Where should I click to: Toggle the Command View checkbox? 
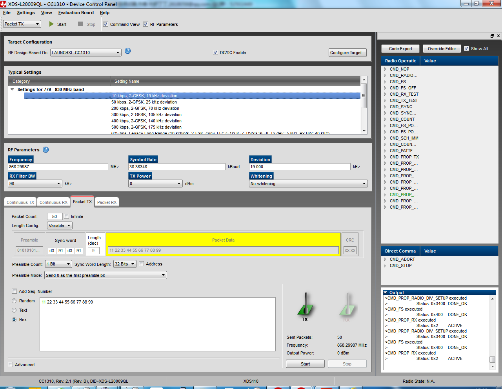105,24
